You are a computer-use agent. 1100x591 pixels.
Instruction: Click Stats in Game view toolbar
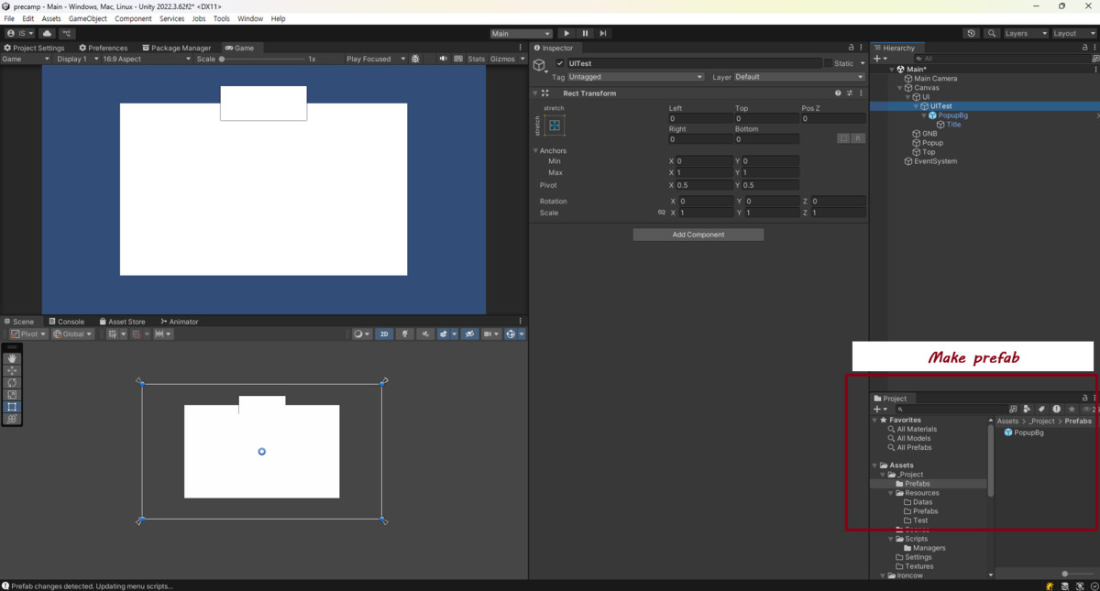pos(476,59)
